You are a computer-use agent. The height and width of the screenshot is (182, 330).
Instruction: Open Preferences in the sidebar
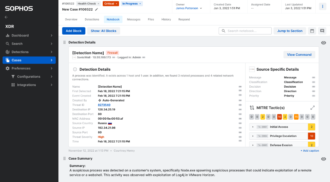coord(29,68)
